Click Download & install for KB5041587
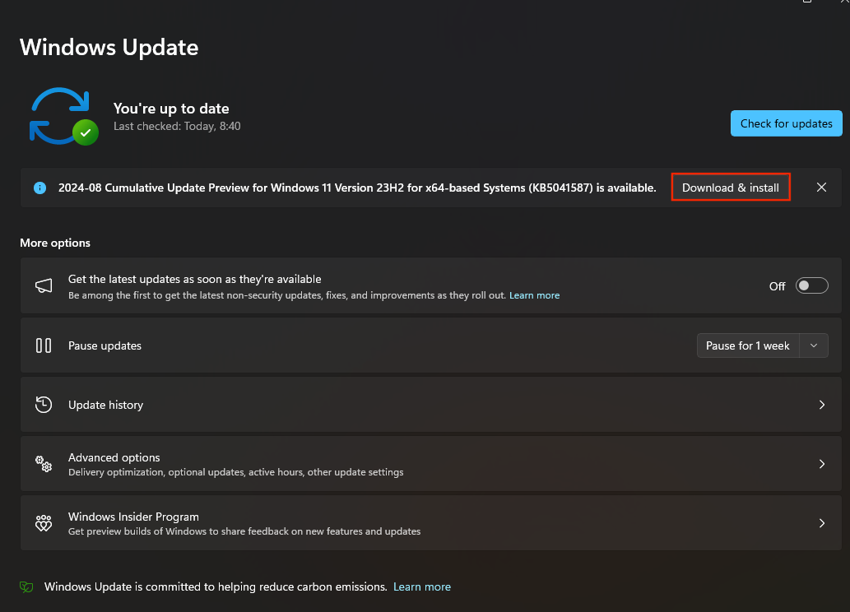The image size is (850, 612). click(x=730, y=187)
